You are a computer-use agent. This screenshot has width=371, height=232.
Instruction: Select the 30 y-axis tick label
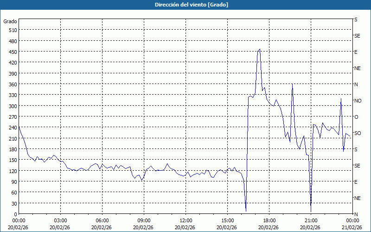tap(14, 204)
